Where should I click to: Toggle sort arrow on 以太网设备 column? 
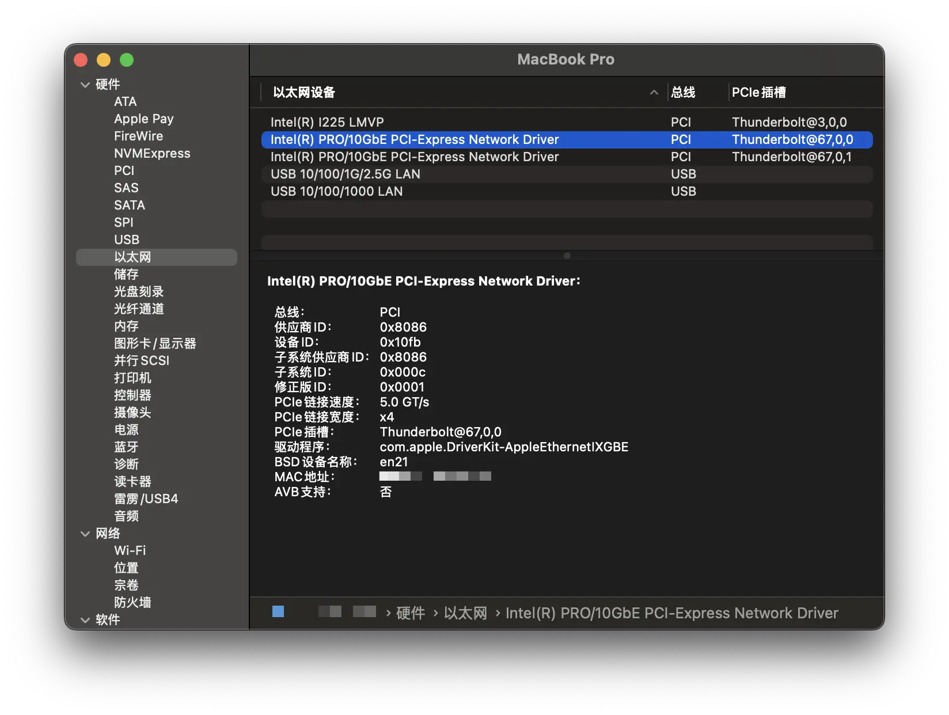654,93
